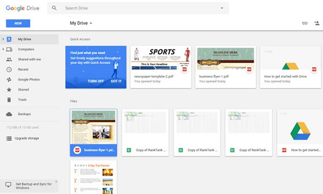Open the My Drive title dropdown
The width and height of the screenshot is (323, 194).
81,23
